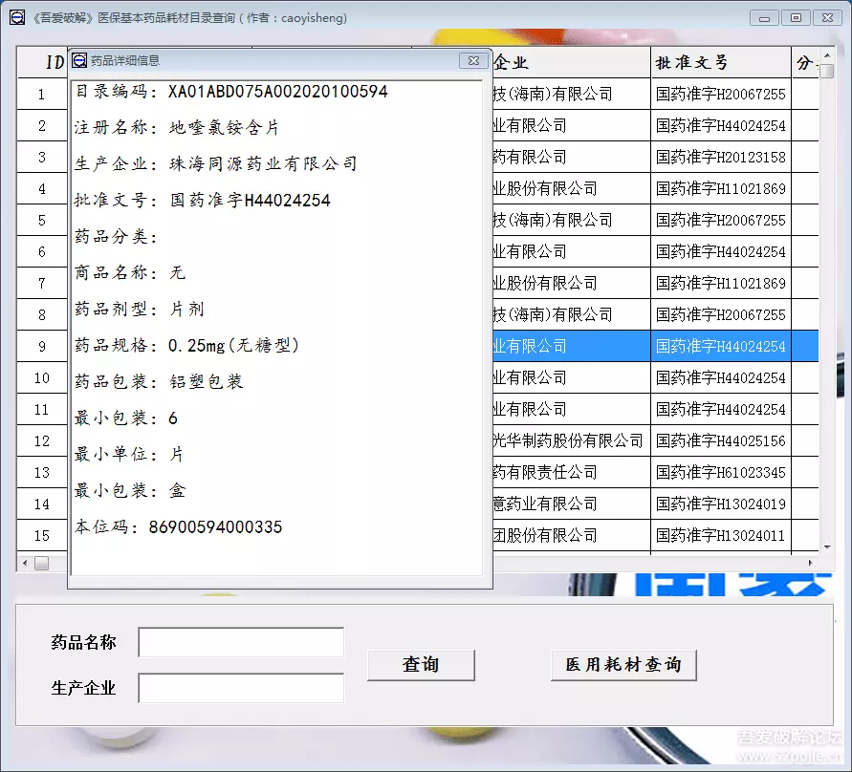Select row 9 approval number H44024254
Viewport: 852px width, 772px height.
coord(720,346)
